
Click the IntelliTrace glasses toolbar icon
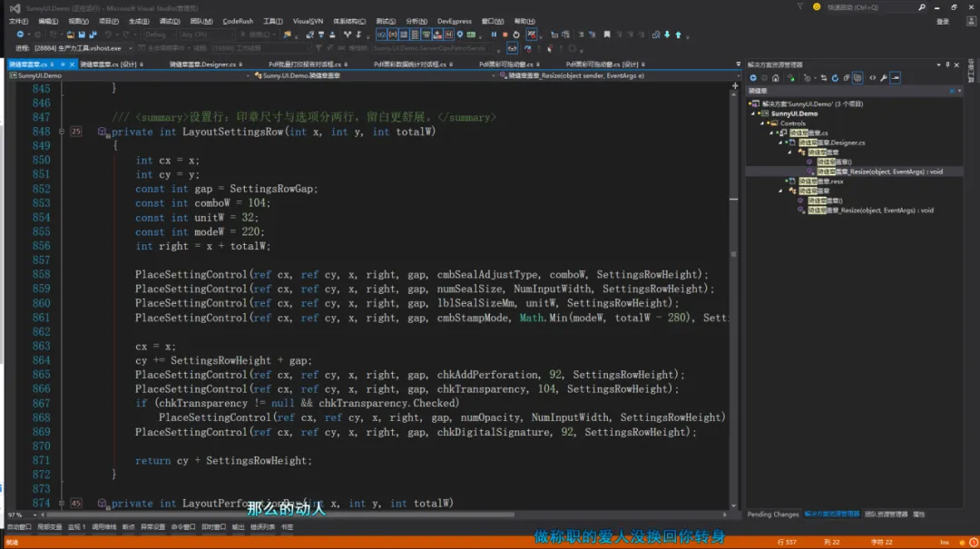pos(512,48)
